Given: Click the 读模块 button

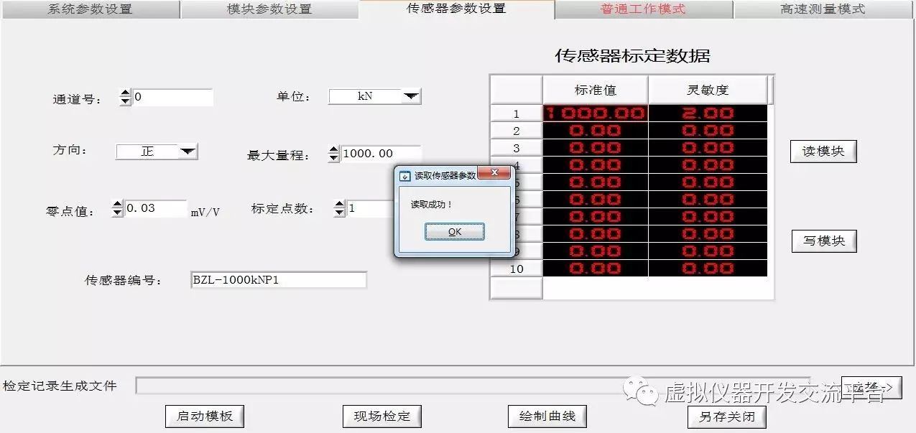Looking at the screenshot, I should point(823,152).
